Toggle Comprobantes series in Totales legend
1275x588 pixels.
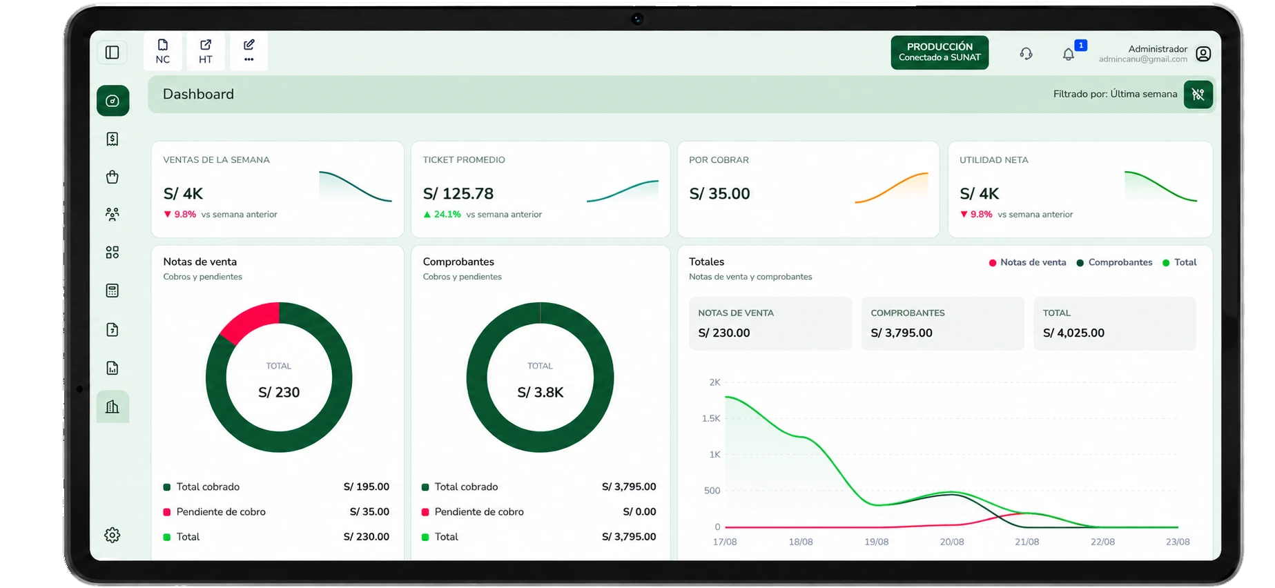[1115, 262]
